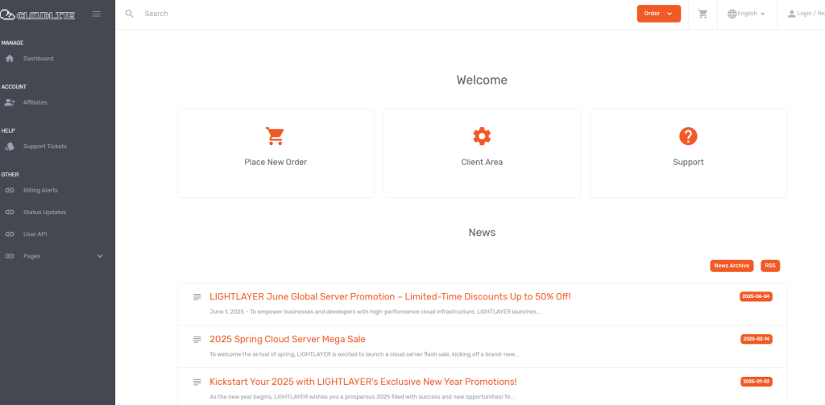825x405 pixels.
Task: Click the user profile icon near Login
Action: [x=791, y=14]
